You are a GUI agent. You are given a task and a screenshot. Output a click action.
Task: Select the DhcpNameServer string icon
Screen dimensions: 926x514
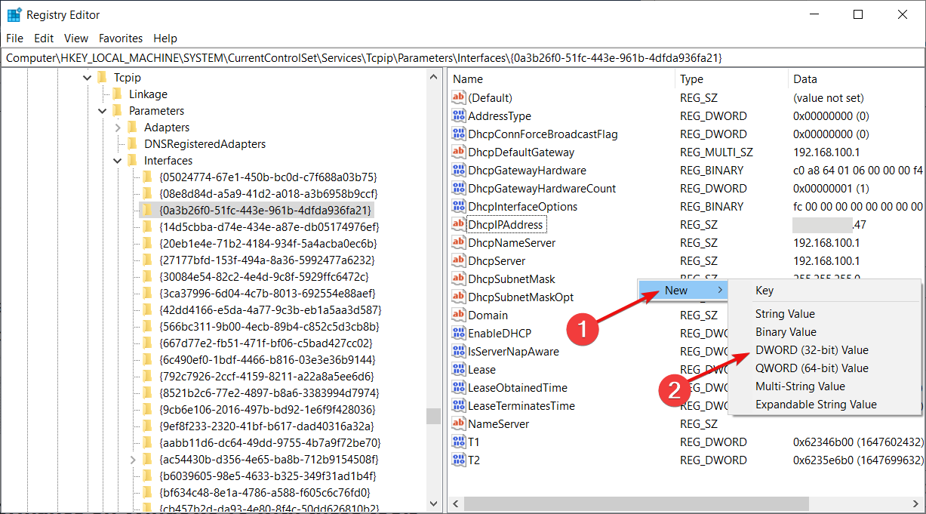coord(458,242)
